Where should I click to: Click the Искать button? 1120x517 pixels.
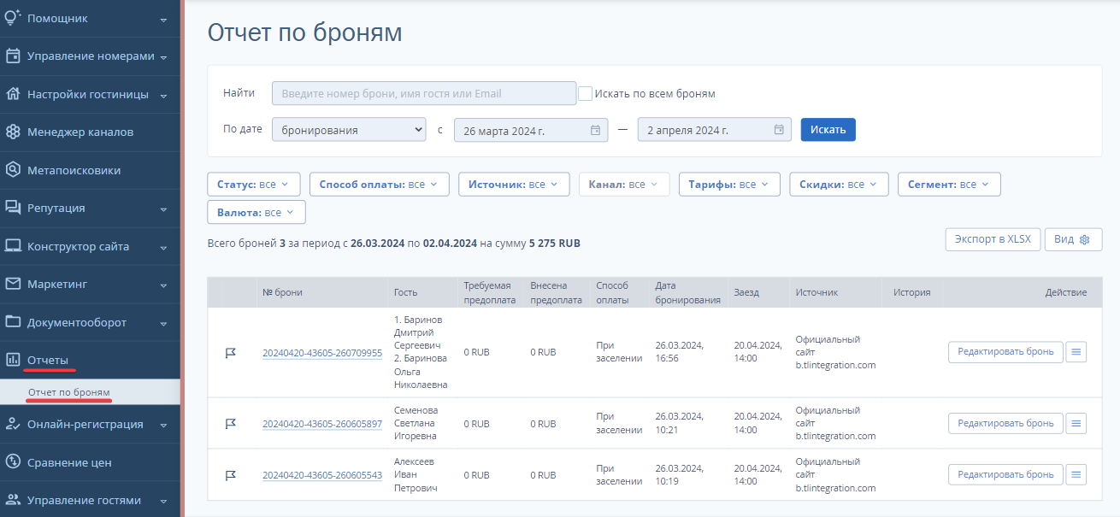tap(828, 130)
